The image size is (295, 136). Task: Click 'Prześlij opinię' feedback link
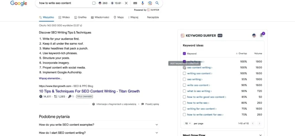click(x=152, y=104)
